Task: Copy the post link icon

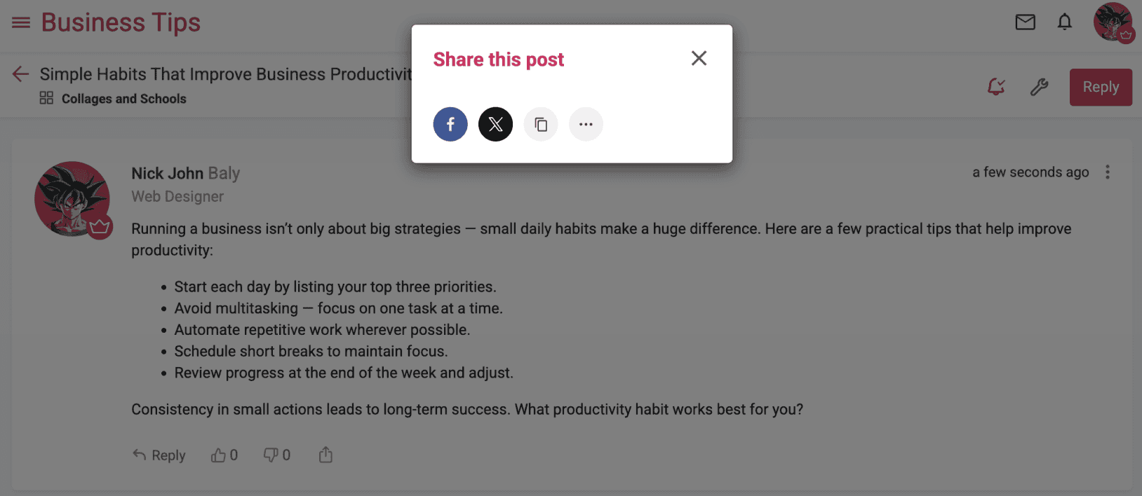Action: click(x=541, y=125)
